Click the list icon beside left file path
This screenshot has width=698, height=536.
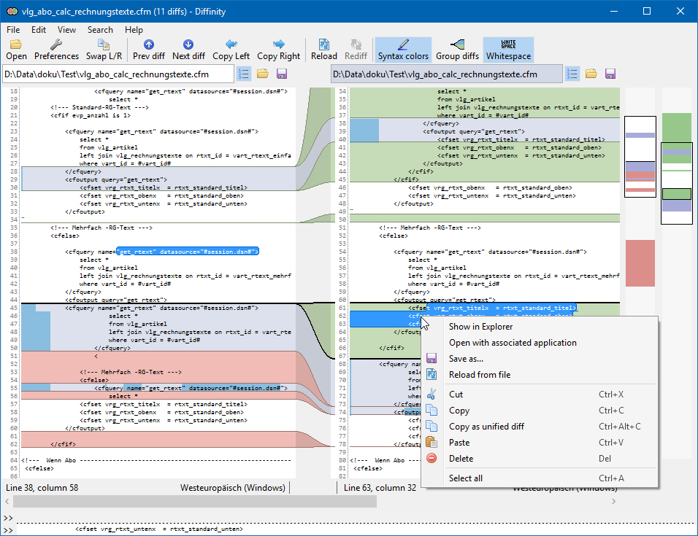pos(244,74)
